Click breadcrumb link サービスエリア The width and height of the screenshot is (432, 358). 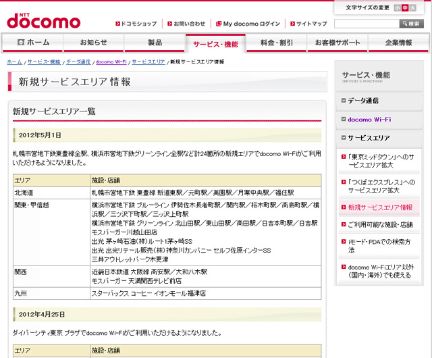[x=148, y=62]
